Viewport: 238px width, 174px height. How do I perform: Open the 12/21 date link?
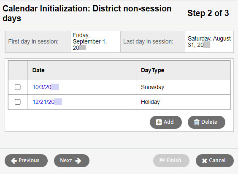tap(47, 102)
